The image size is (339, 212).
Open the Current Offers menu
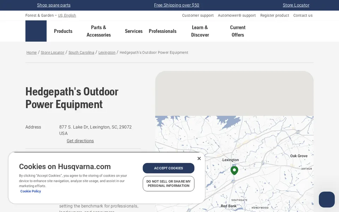coord(238,31)
